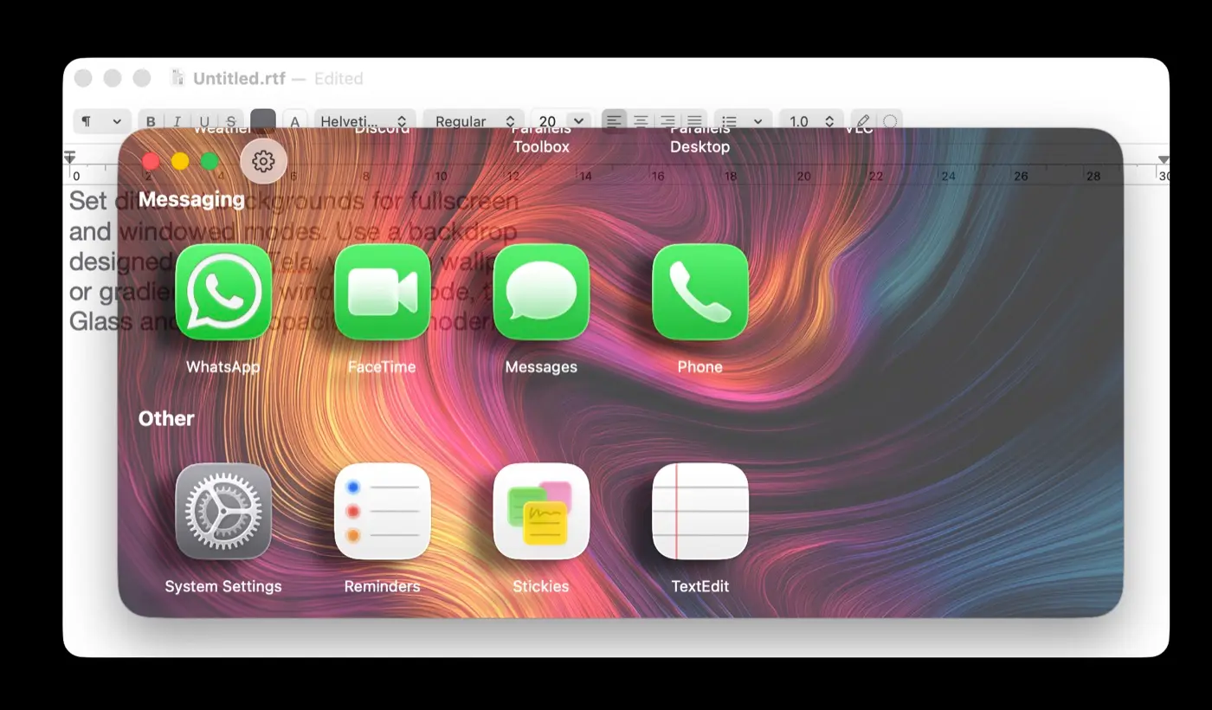The width and height of the screenshot is (1212, 710).
Task: Click the left indent marker on TextEdit ruler
Action: pos(70,158)
